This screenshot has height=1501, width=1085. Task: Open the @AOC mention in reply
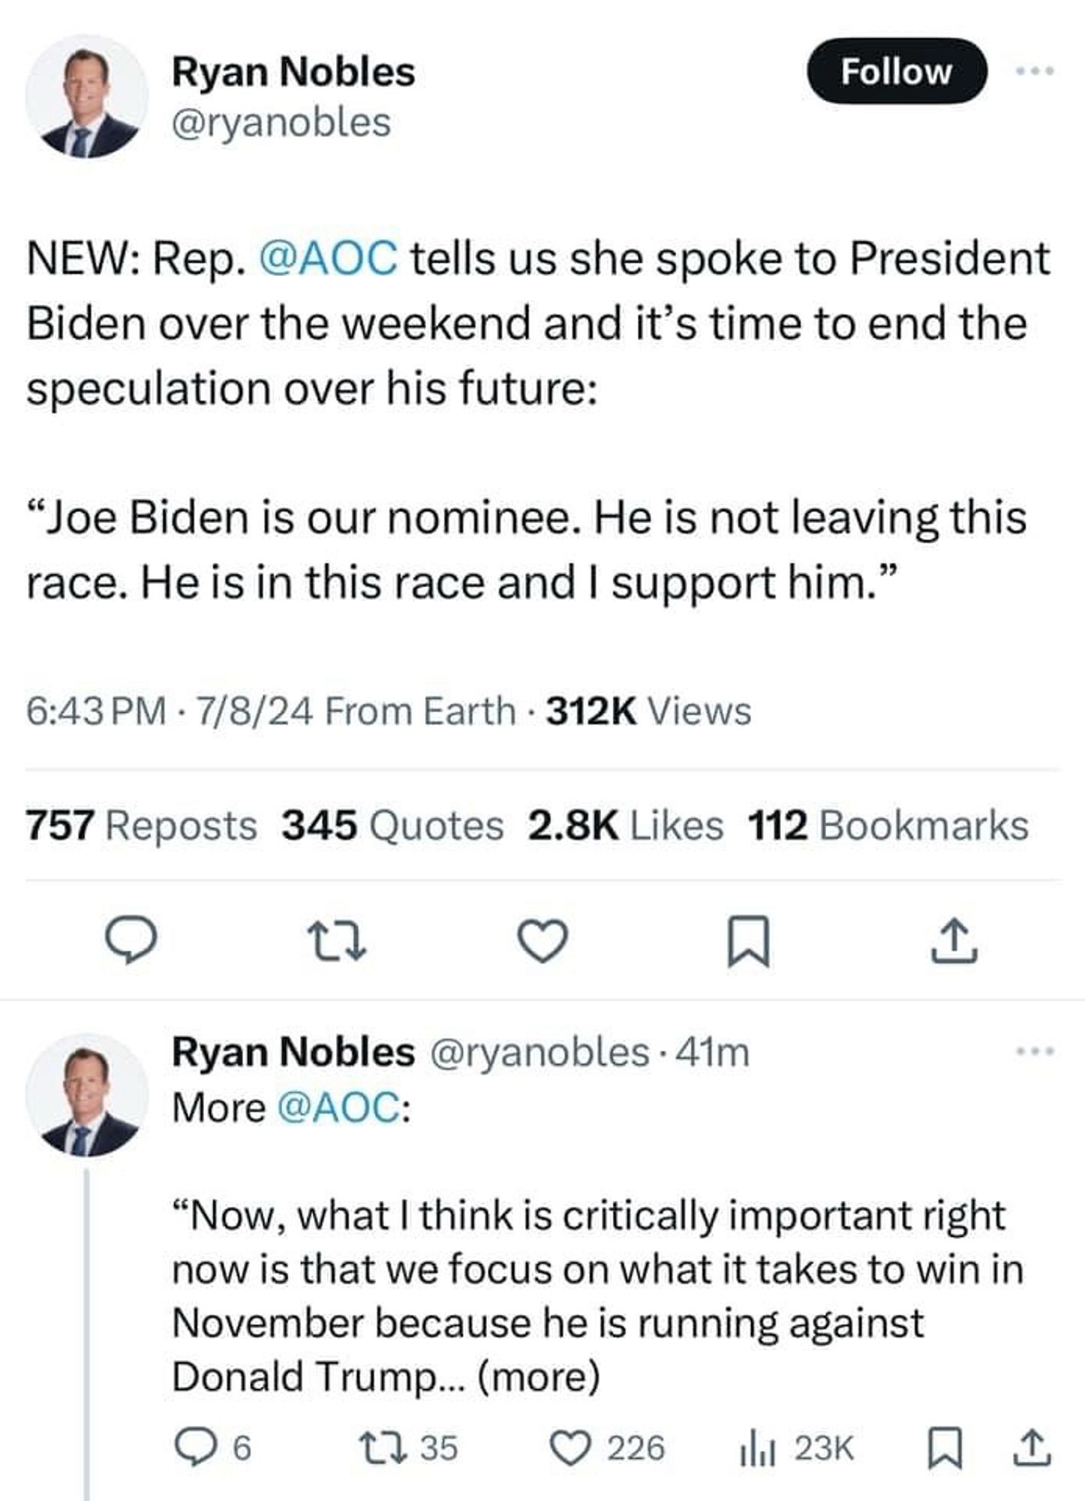[x=338, y=1108]
